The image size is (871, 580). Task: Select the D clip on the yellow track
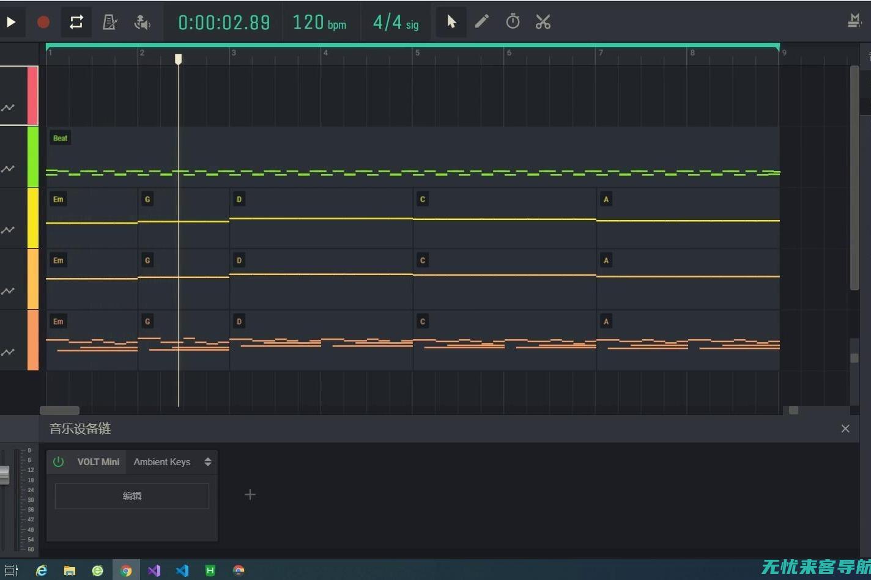click(x=321, y=218)
